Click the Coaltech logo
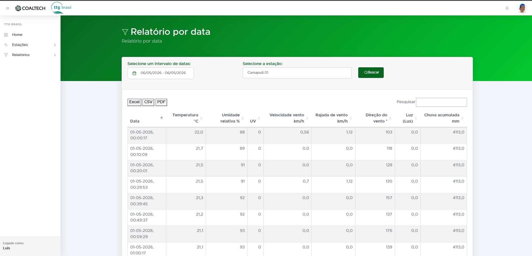 pyautogui.click(x=30, y=8)
